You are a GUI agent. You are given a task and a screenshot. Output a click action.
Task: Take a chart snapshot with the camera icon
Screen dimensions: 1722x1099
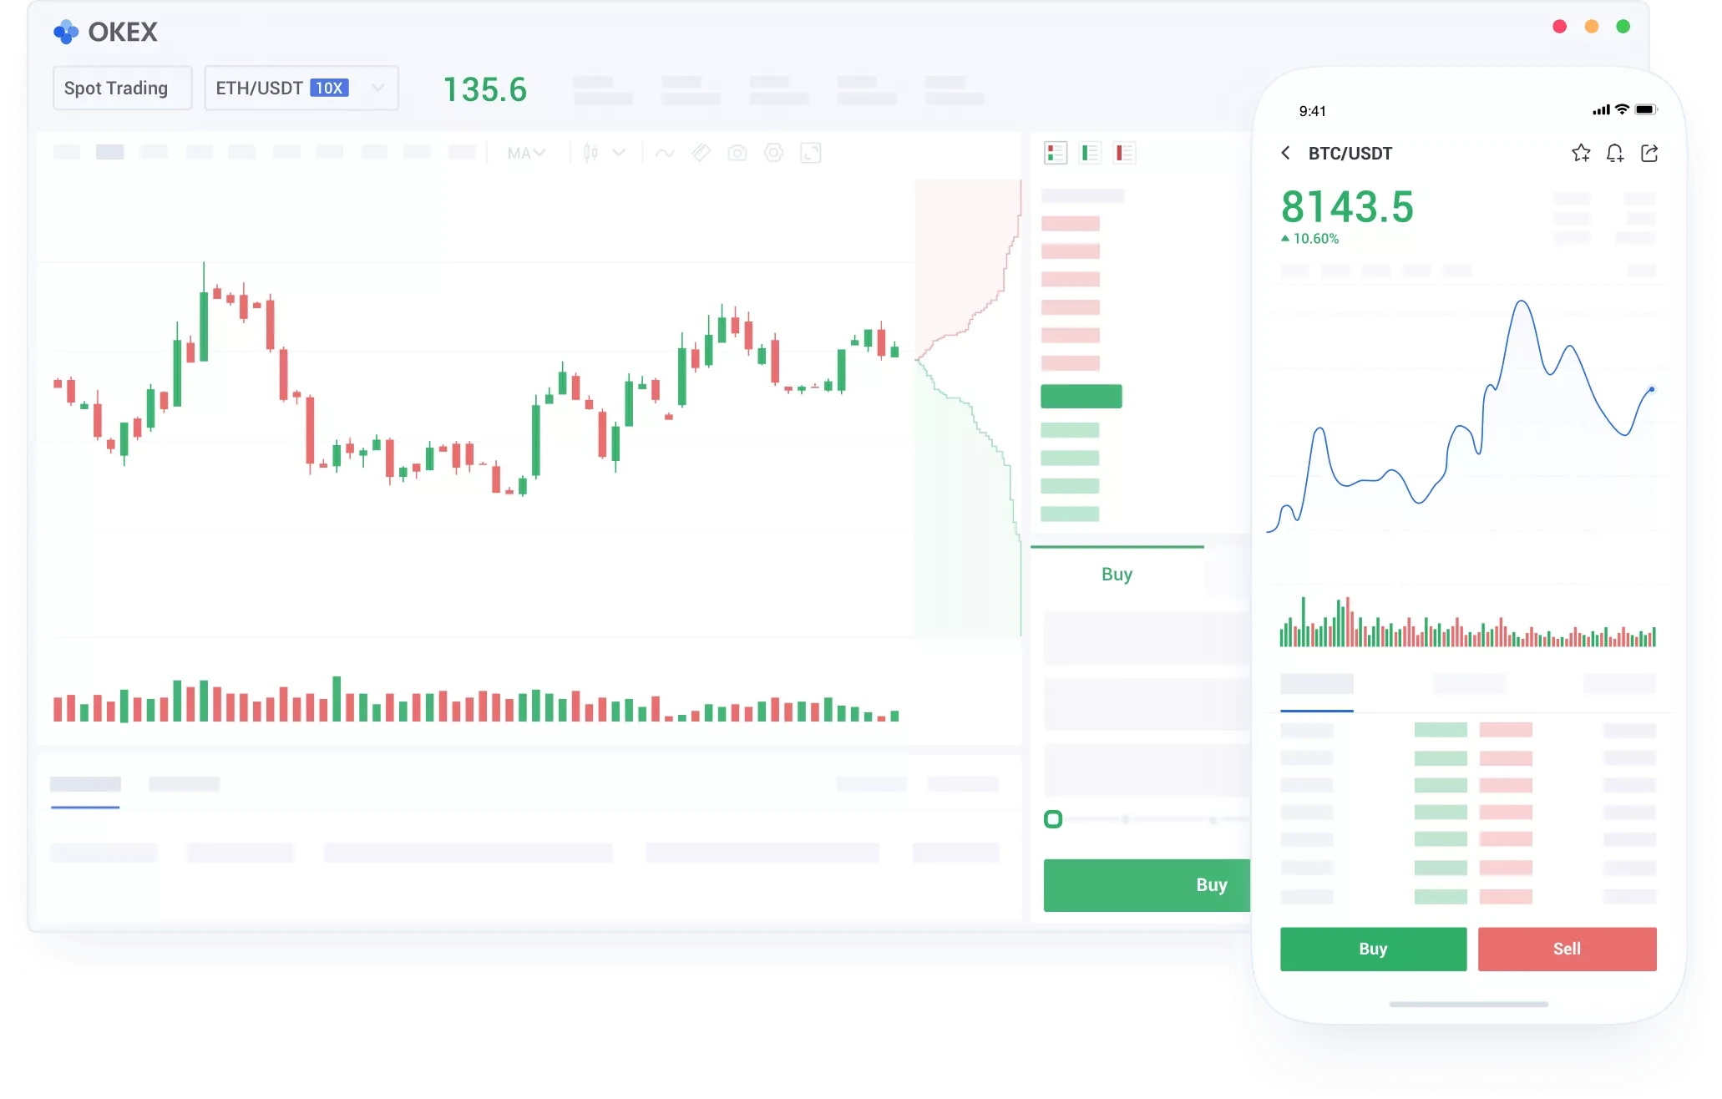point(737,153)
